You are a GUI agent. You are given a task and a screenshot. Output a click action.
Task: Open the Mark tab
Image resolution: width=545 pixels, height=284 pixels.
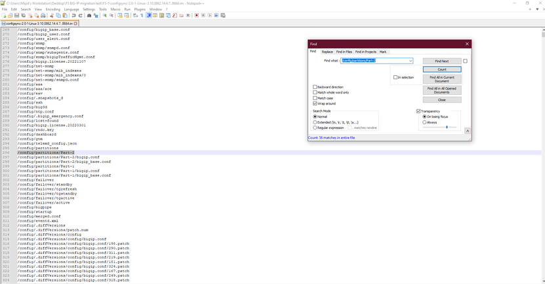tap(383, 52)
